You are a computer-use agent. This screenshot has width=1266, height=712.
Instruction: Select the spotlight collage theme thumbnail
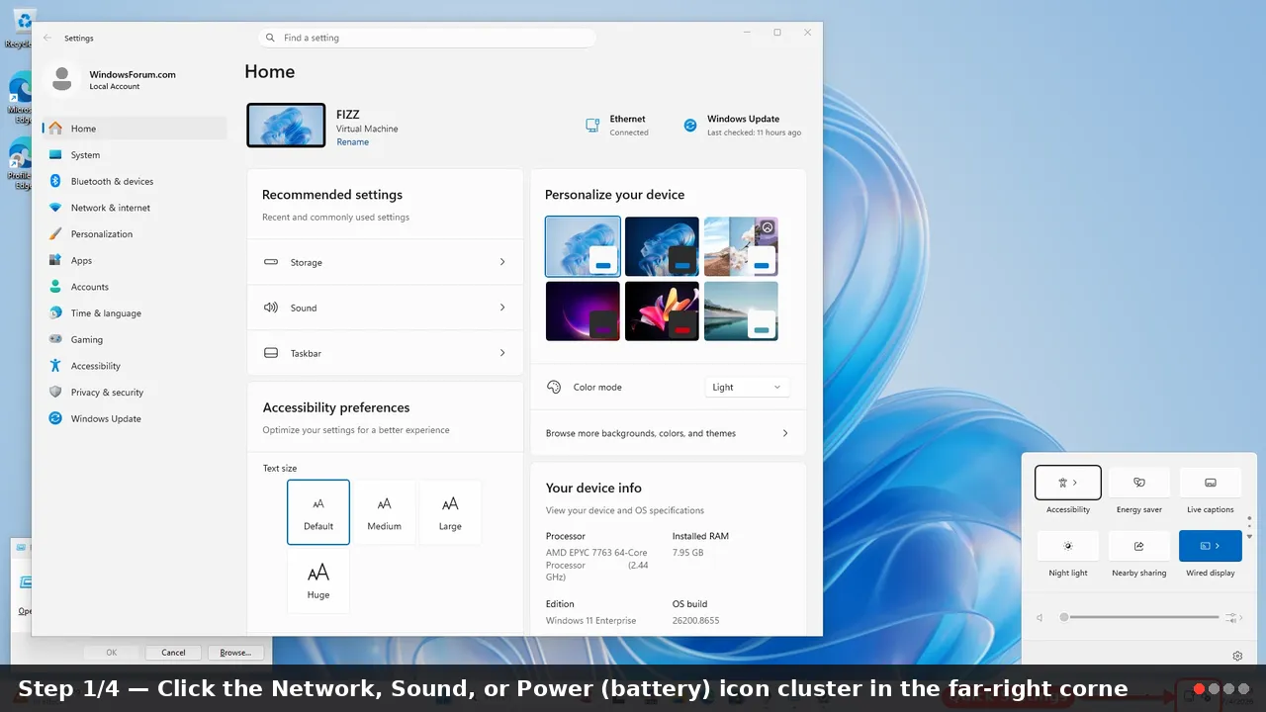(x=741, y=246)
